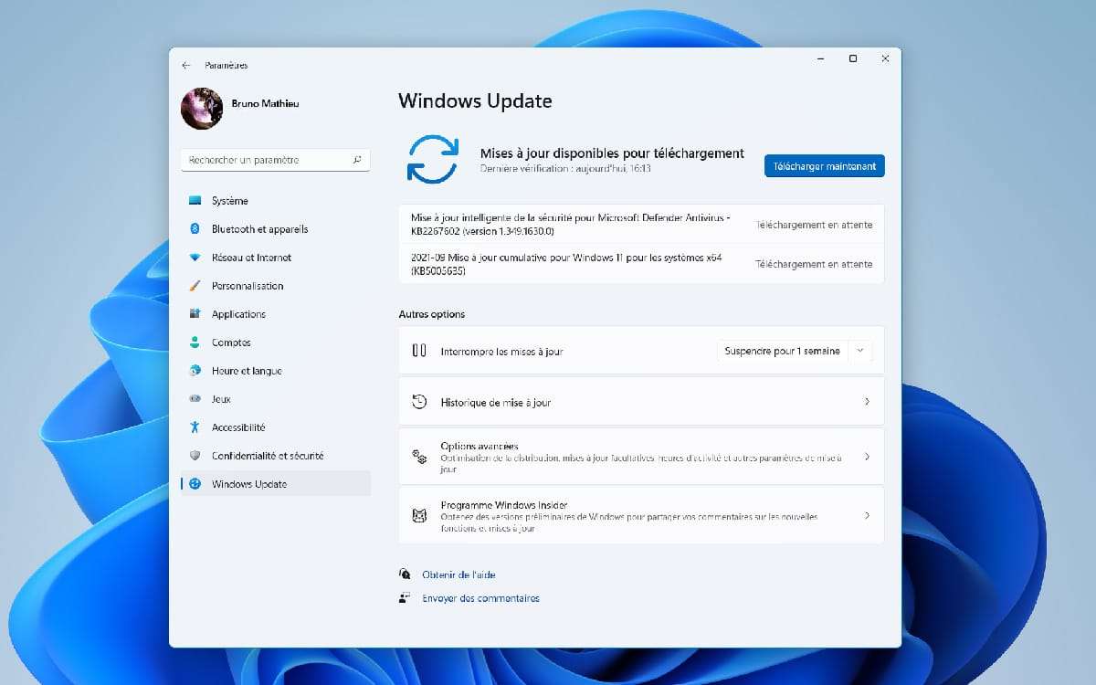Open the Système settings label
The image size is (1096, 685).
[230, 201]
